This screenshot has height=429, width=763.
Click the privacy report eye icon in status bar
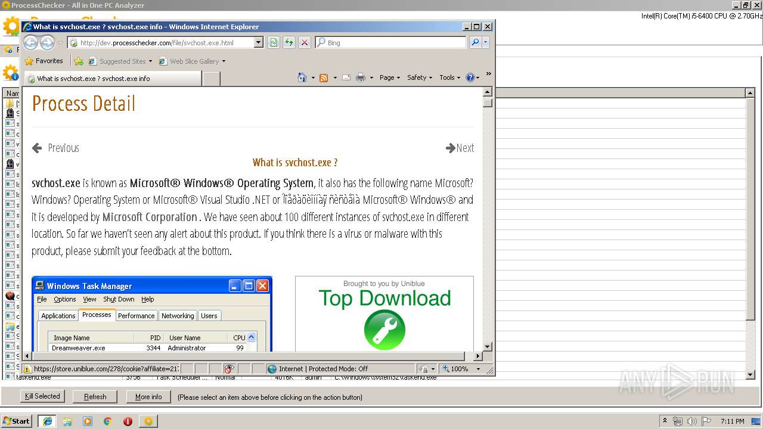tap(229, 369)
